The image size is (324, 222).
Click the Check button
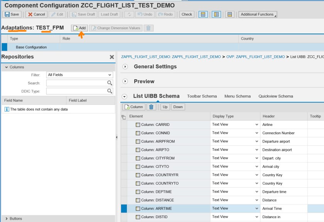(187, 14)
